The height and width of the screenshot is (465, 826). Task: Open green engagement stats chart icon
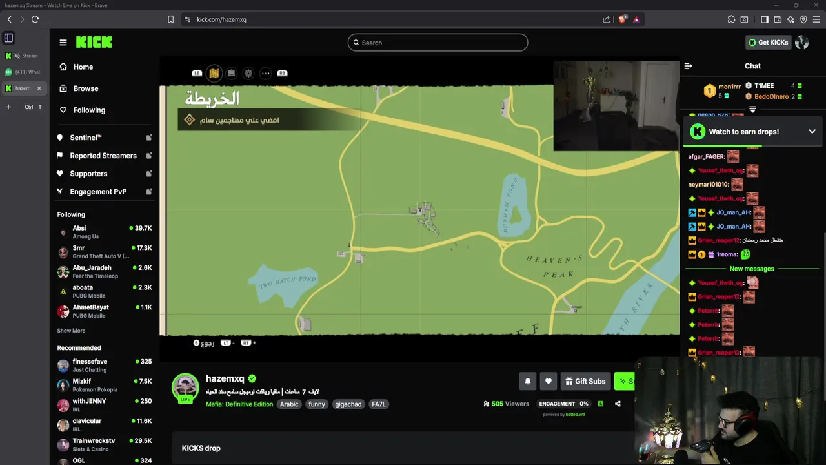[x=600, y=404]
